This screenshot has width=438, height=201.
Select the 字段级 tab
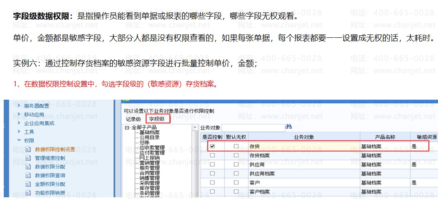(x=157, y=119)
